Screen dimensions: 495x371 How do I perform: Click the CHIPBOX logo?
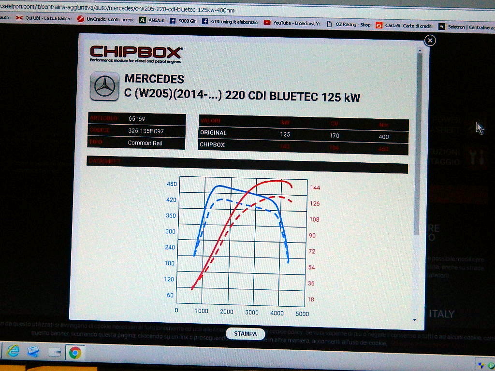click(136, 54)
